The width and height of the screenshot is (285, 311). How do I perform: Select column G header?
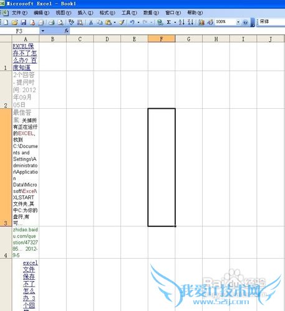click(x=189, y=39)
